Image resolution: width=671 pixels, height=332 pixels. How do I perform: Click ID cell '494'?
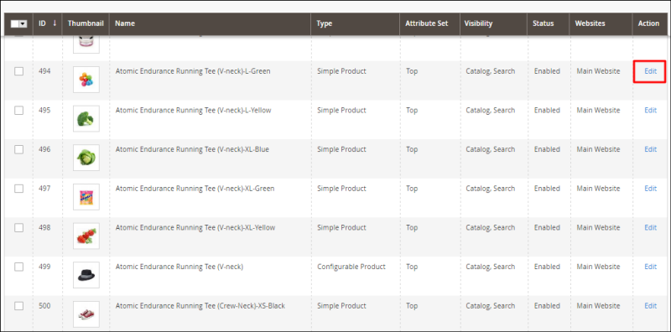(x=44, y=71)
